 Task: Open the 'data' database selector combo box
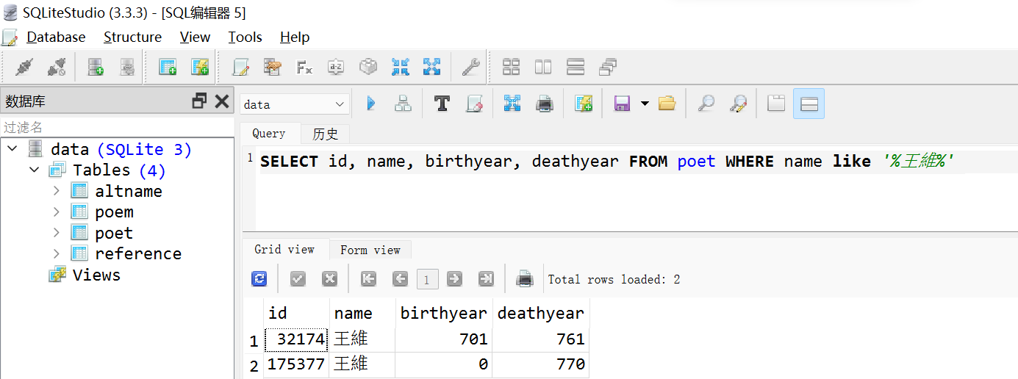coord(295,104)
